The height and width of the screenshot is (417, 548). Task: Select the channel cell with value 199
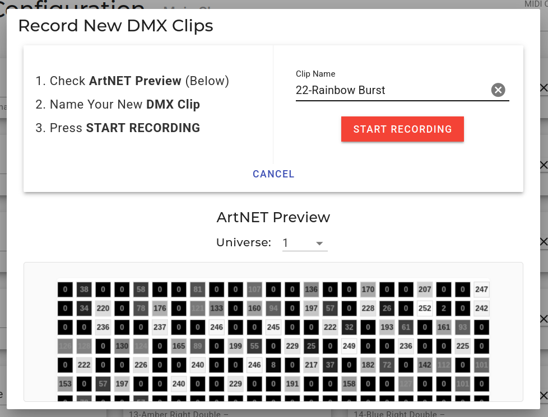(235, 346)
